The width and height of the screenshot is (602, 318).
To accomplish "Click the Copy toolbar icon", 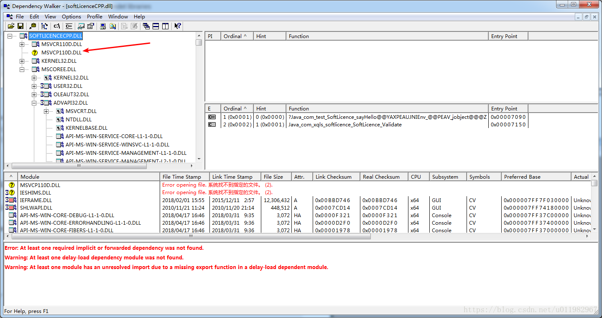I will [33, 26].
